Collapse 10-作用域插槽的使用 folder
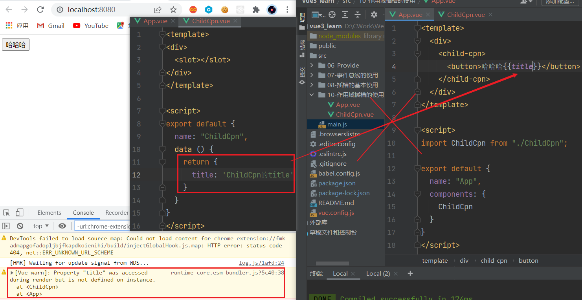 click(x=312, y=95)
